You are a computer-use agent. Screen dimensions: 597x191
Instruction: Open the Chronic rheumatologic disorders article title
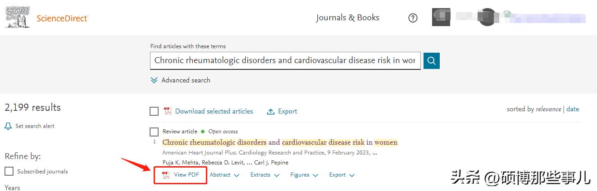coord(280,142)
